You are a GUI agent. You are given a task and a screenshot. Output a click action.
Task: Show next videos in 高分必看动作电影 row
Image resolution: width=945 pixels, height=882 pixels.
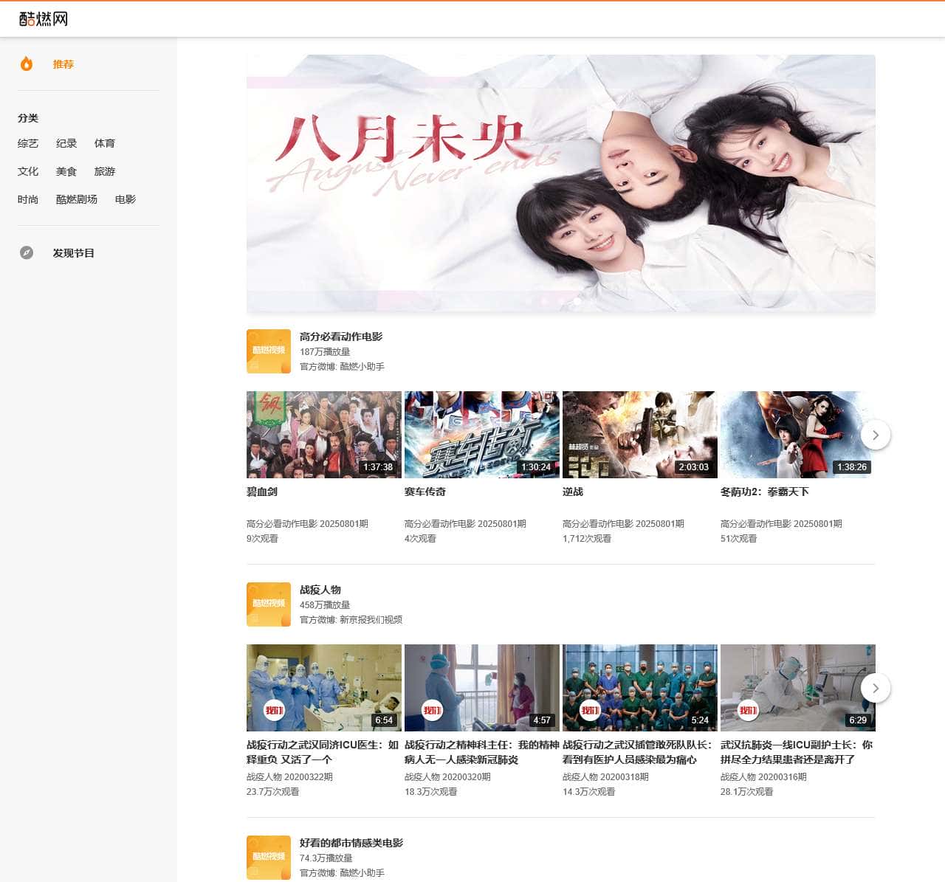(875, 435)
